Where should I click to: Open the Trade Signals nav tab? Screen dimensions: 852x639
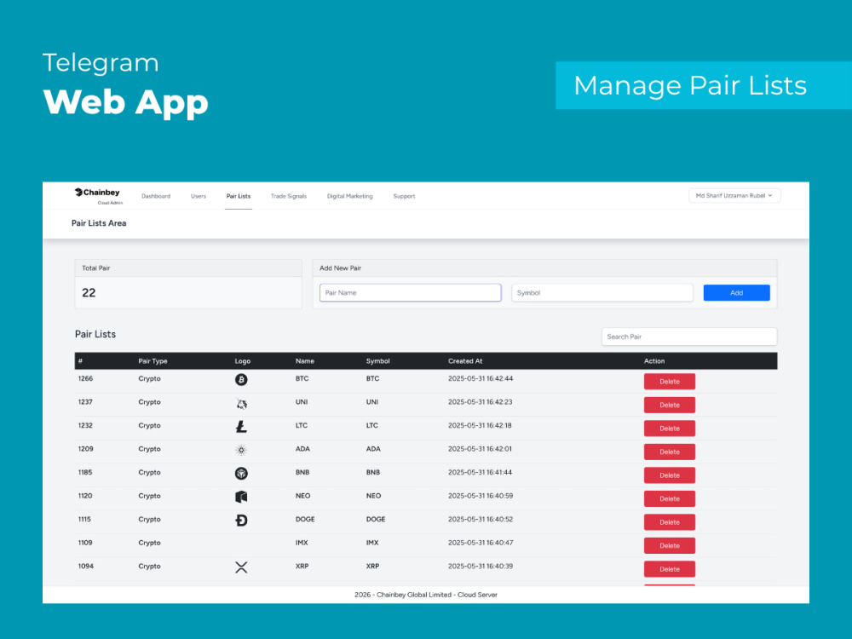click(289, 196)
